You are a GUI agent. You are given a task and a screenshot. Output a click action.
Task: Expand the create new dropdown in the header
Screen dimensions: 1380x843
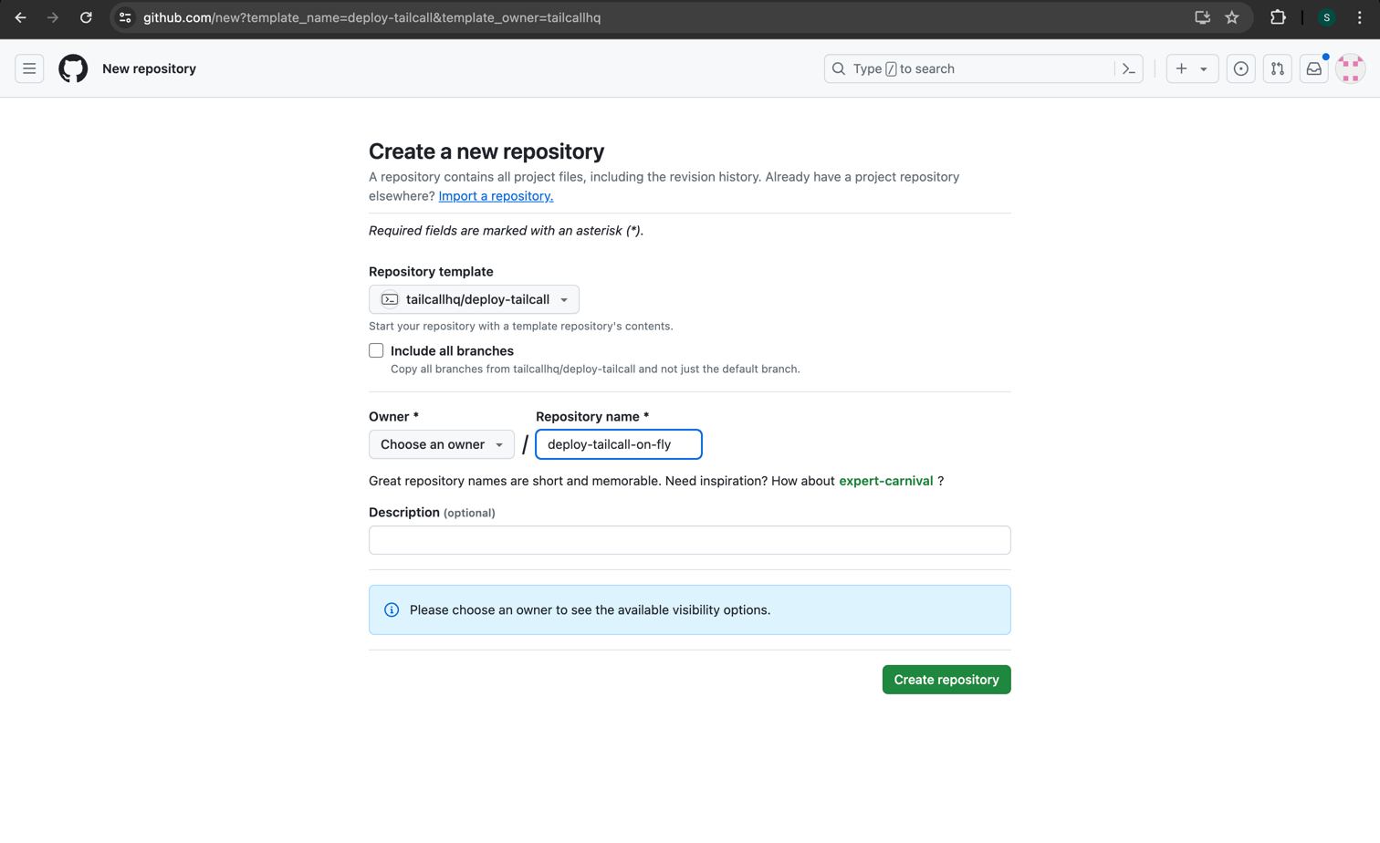[x=1192, y=68]
